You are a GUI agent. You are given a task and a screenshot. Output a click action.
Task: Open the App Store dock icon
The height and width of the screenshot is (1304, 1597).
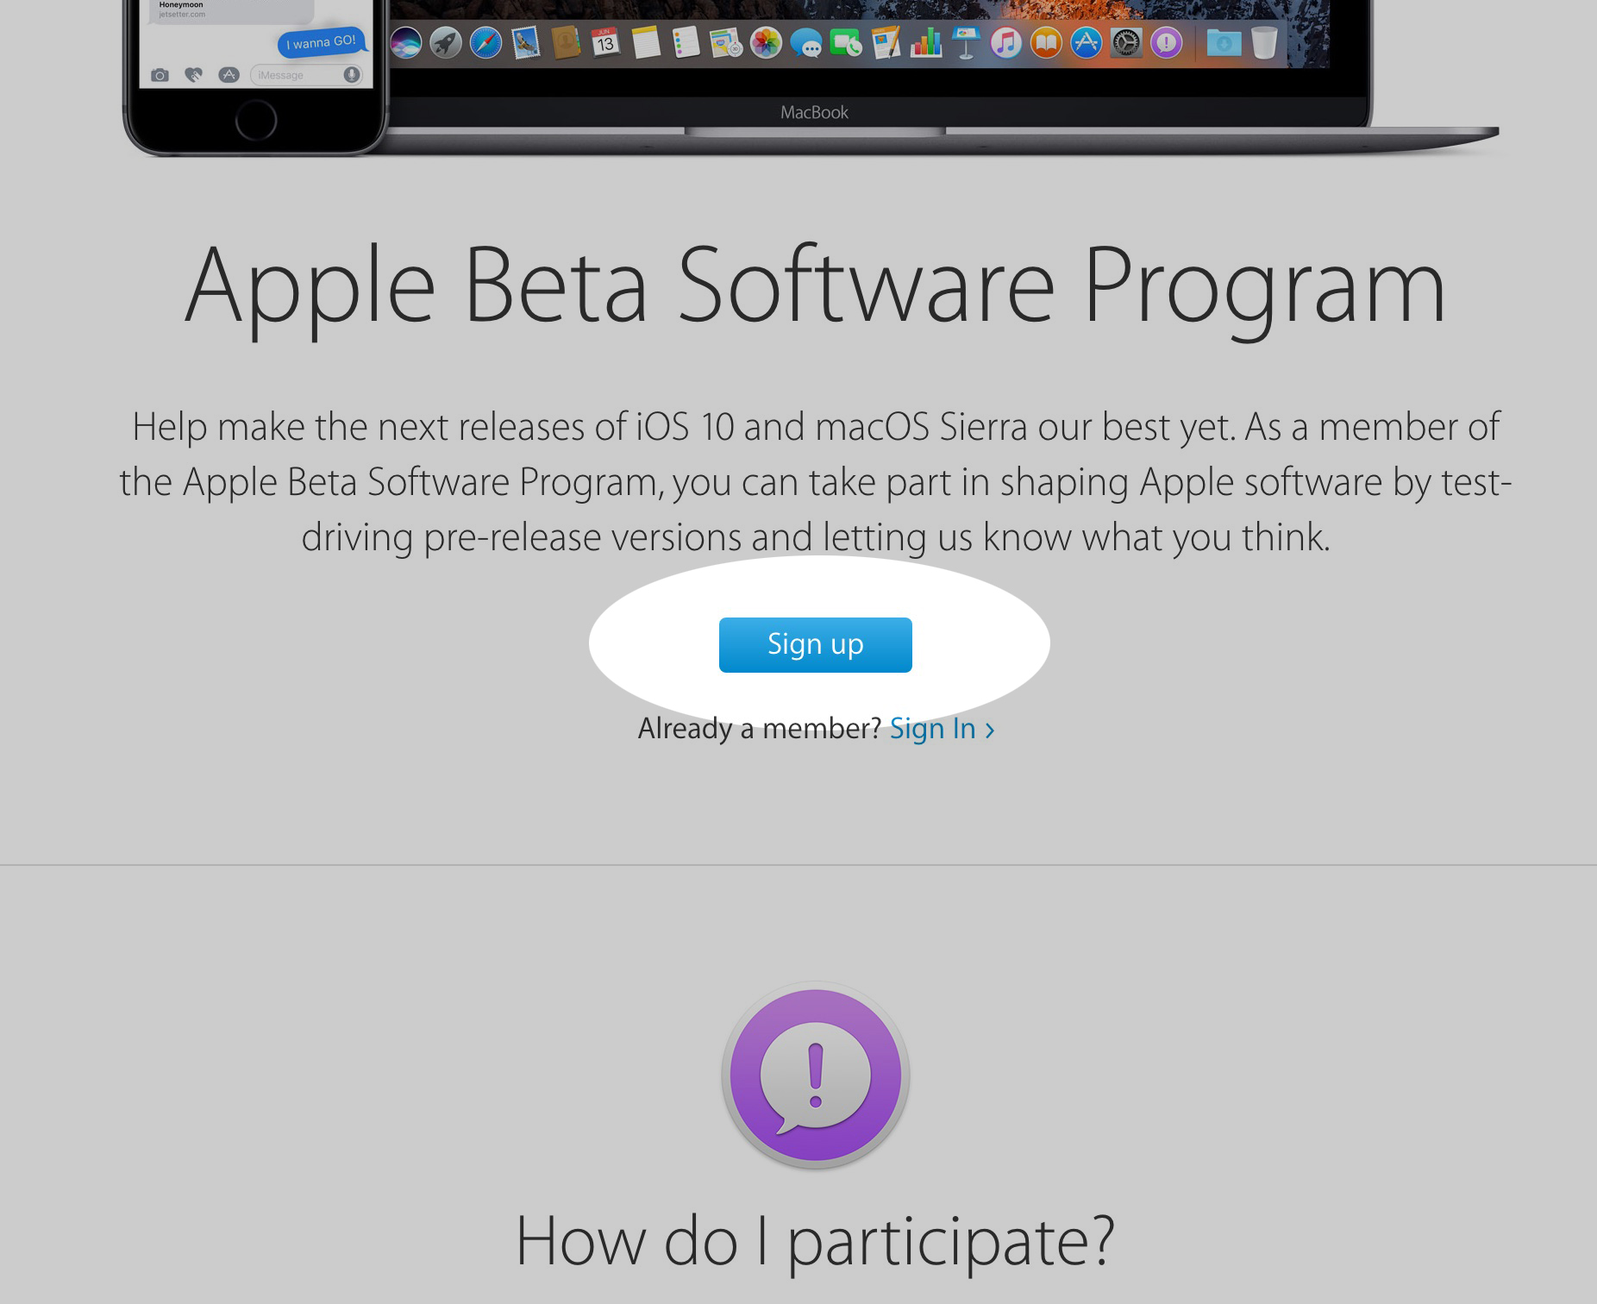1086,42
